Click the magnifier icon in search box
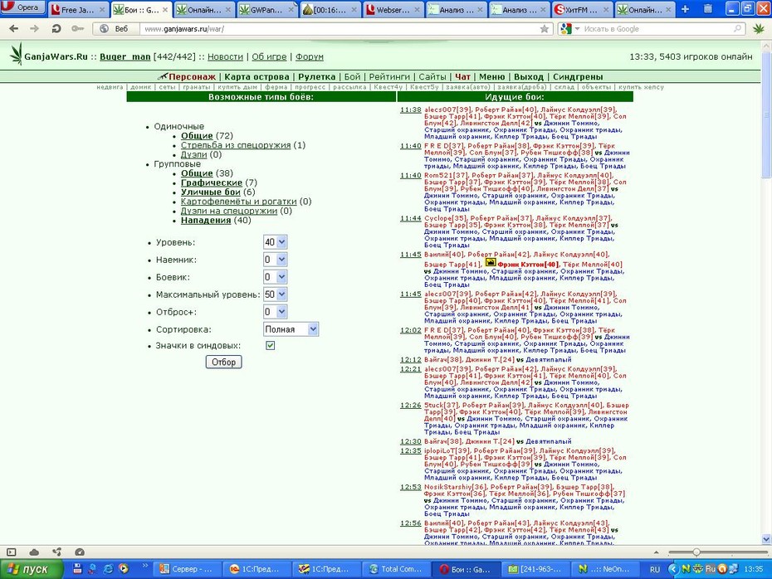Viewport: 772px width, 579px height. tap(737, 28)
